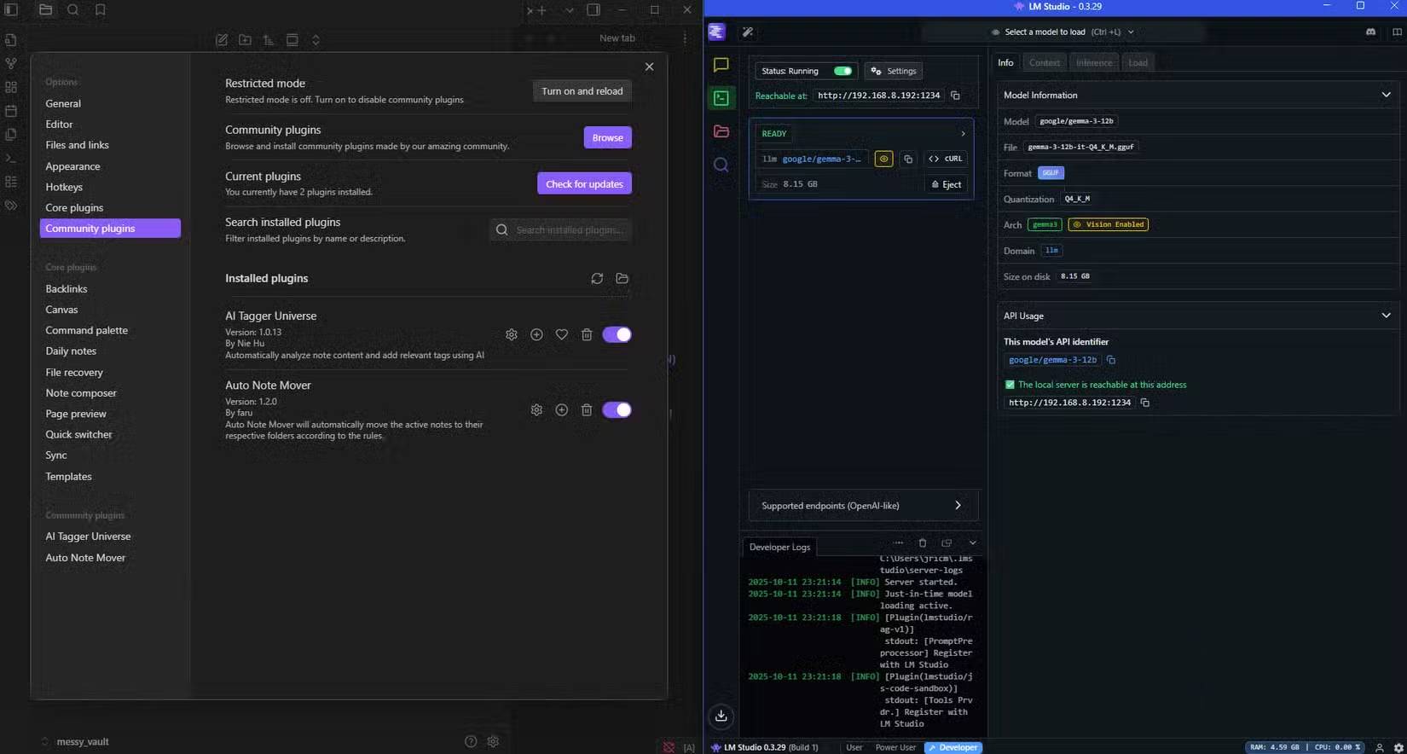
Task: Open the Obsidian bookmarks icon
Action: click(101, 10)
